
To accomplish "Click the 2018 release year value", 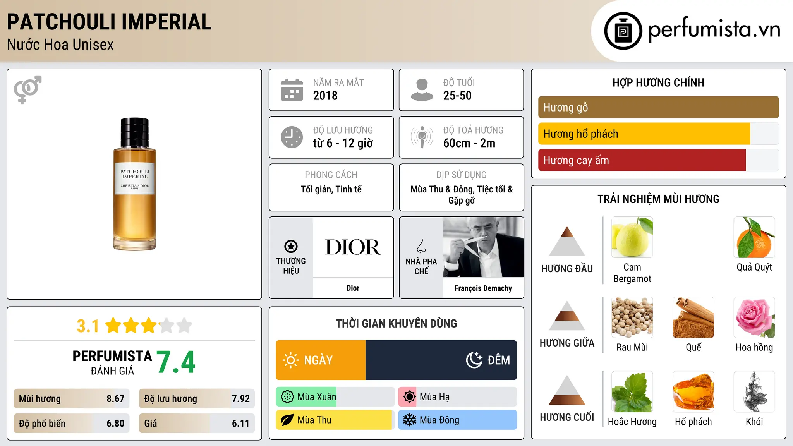I will tap(325, 96).
